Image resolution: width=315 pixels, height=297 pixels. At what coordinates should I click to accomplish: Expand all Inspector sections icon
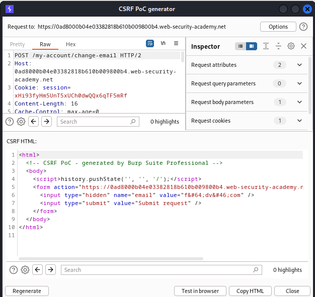point(266,46)
